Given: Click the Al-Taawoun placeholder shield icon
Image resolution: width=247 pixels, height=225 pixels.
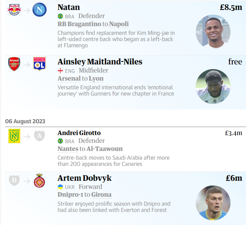Looking at the screenshot, I should tap(40, 136).
